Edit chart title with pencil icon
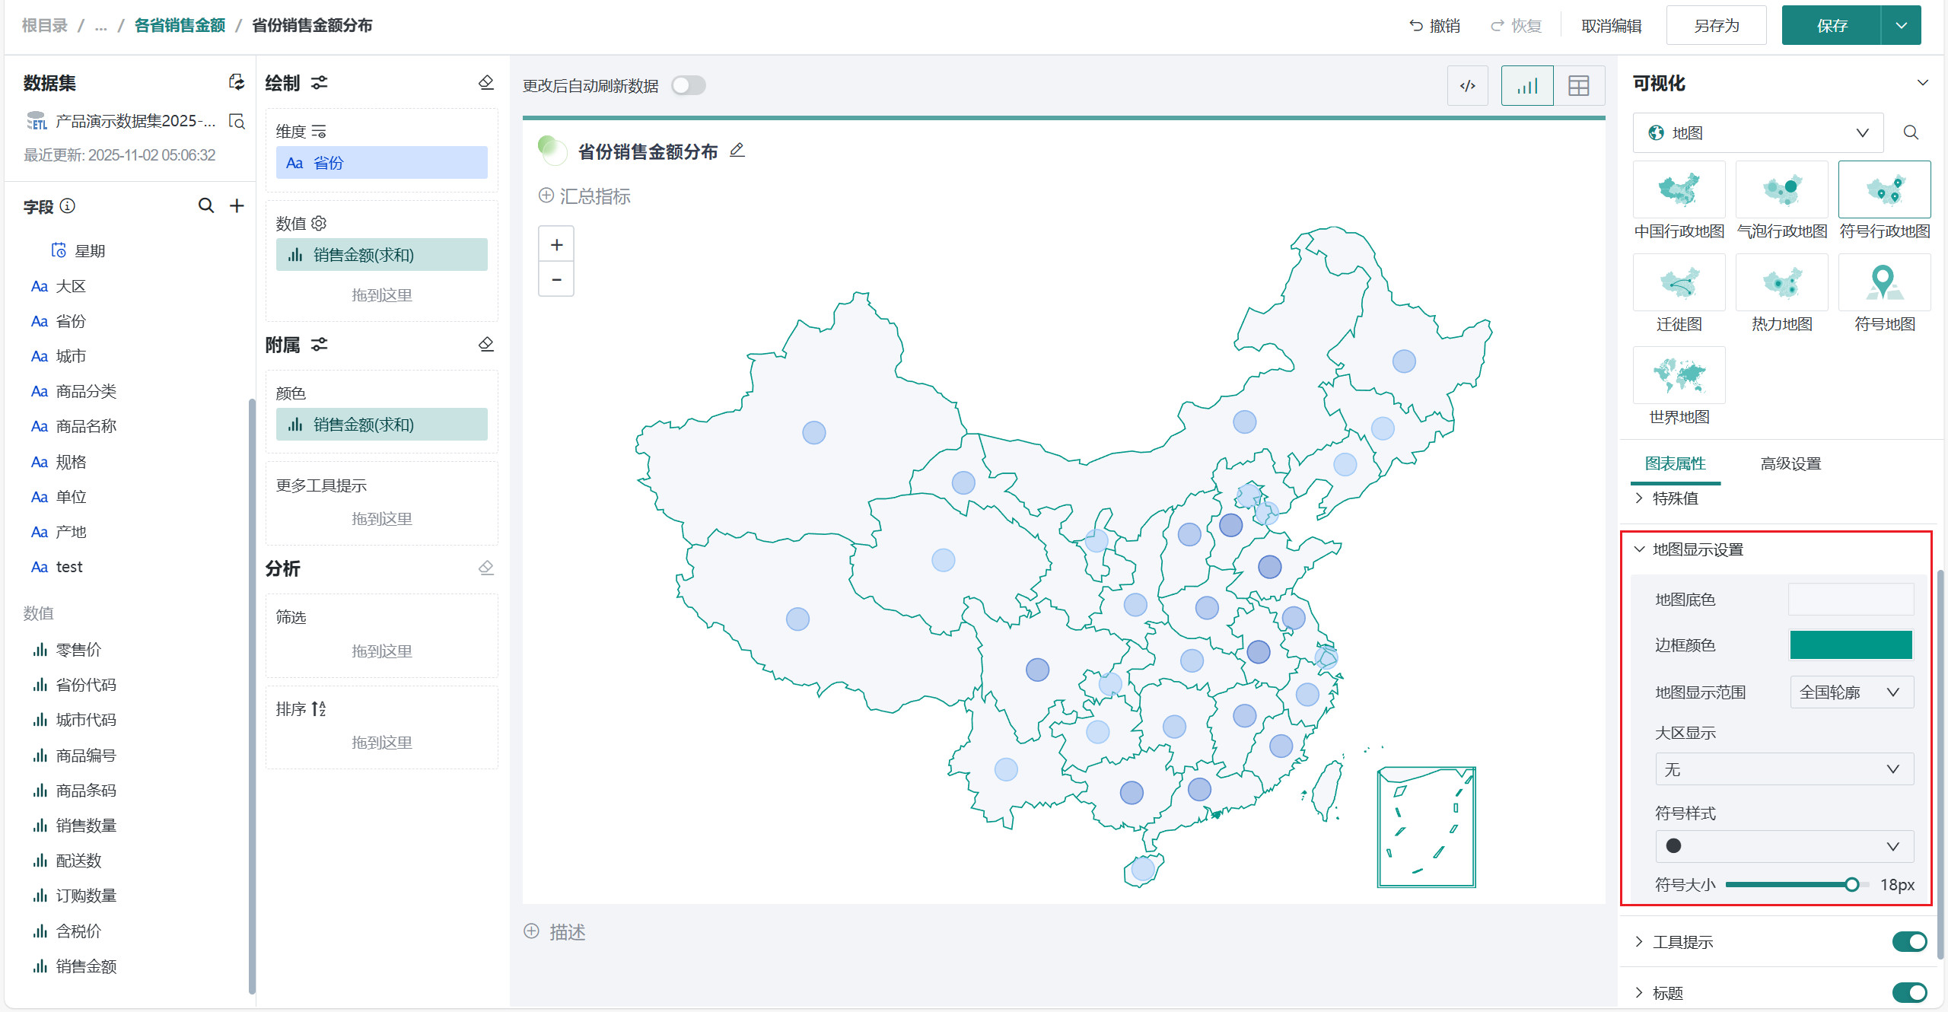1948x1012 pixels. click(737, 151)
